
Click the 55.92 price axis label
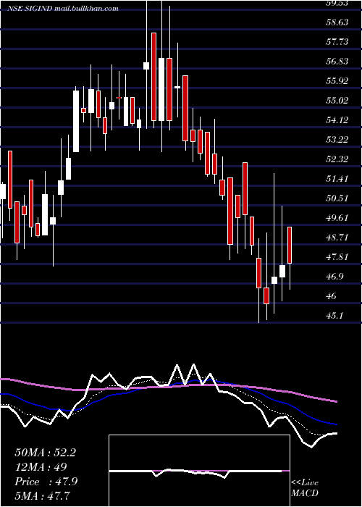[x=337, y=81]
